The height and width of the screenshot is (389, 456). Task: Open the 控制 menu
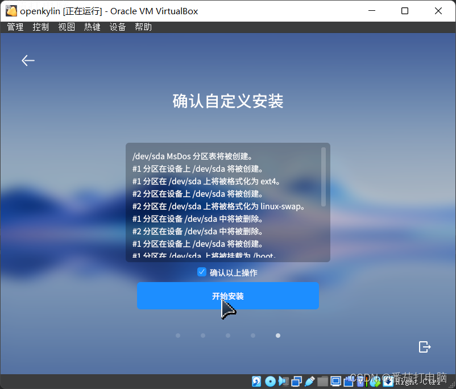41,27
